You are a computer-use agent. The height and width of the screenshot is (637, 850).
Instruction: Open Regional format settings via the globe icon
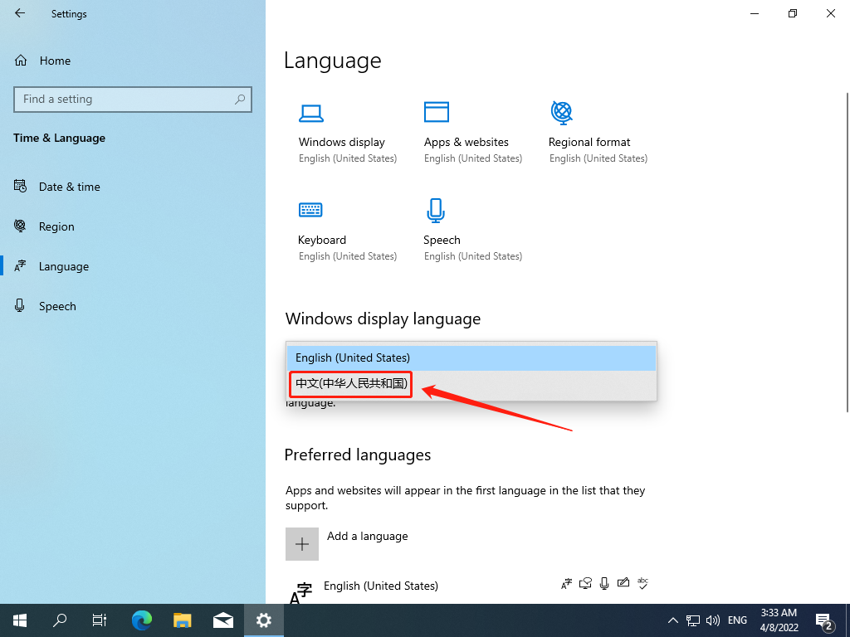click(x=561, y=112)
